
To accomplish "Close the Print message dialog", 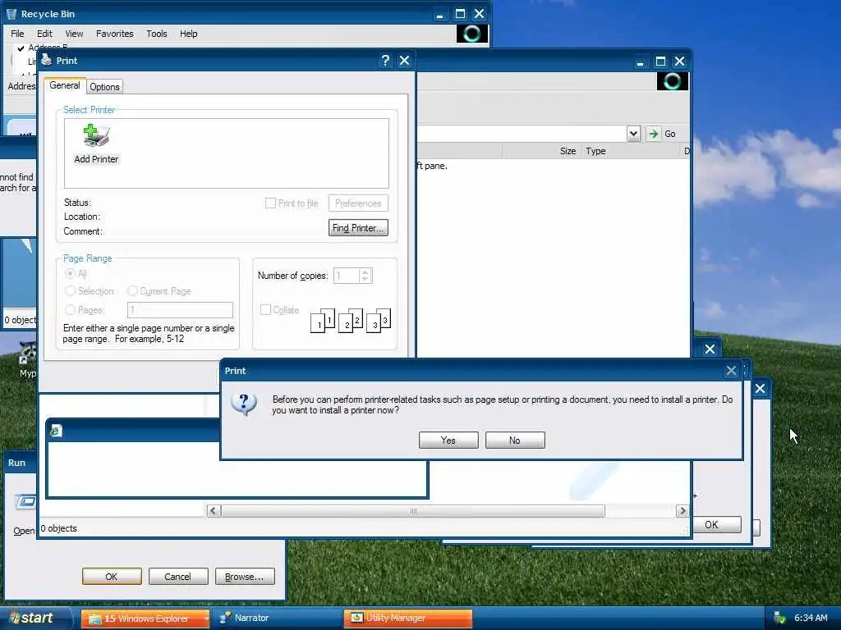I will click(731, 371).
